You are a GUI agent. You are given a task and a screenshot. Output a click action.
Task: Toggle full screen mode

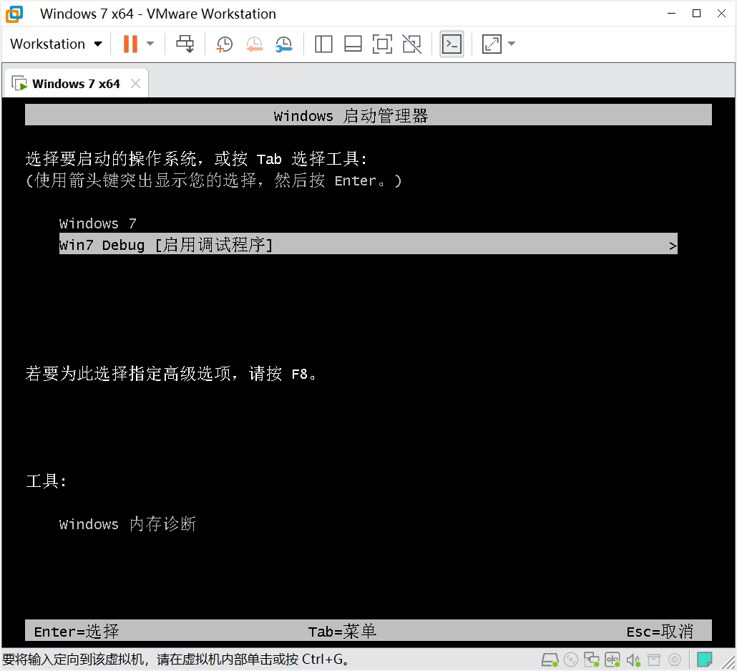click(x=382, y=44)
